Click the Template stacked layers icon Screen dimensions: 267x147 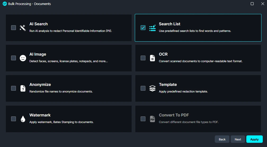click(x=152, y=88)
